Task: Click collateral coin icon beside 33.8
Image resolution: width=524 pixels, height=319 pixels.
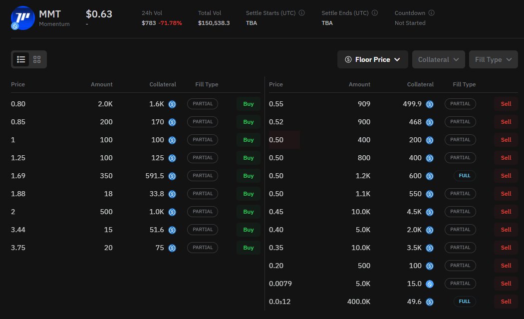Action: pyautogui.click(x=172, y=194)
